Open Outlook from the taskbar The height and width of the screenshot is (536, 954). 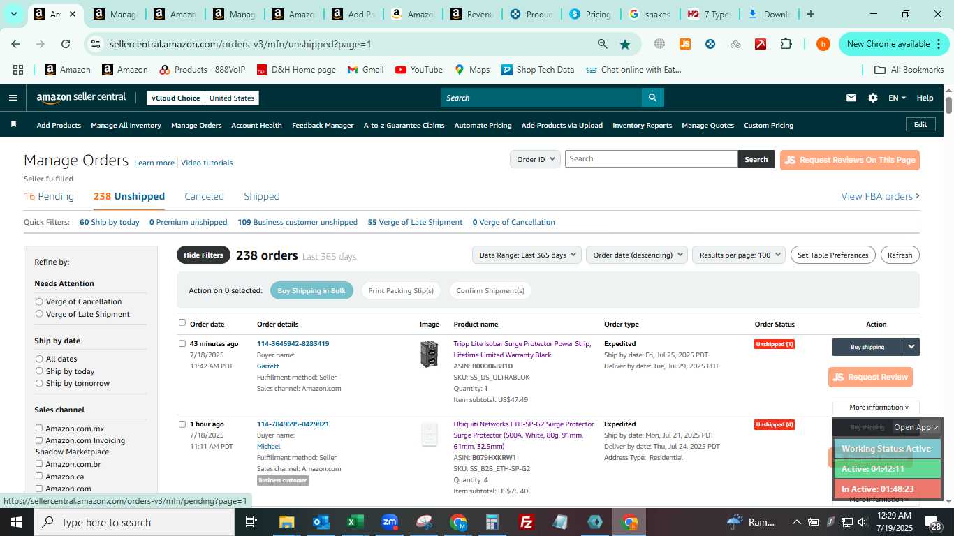point(321,522)
